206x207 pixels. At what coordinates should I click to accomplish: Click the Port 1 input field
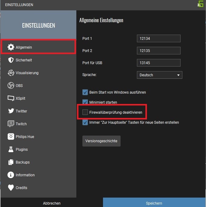pos(158,39)
